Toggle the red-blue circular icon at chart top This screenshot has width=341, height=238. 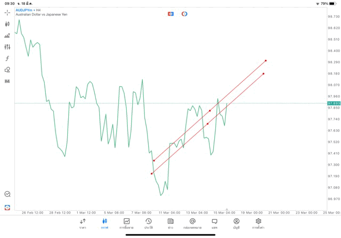click(x=184, y=14)
